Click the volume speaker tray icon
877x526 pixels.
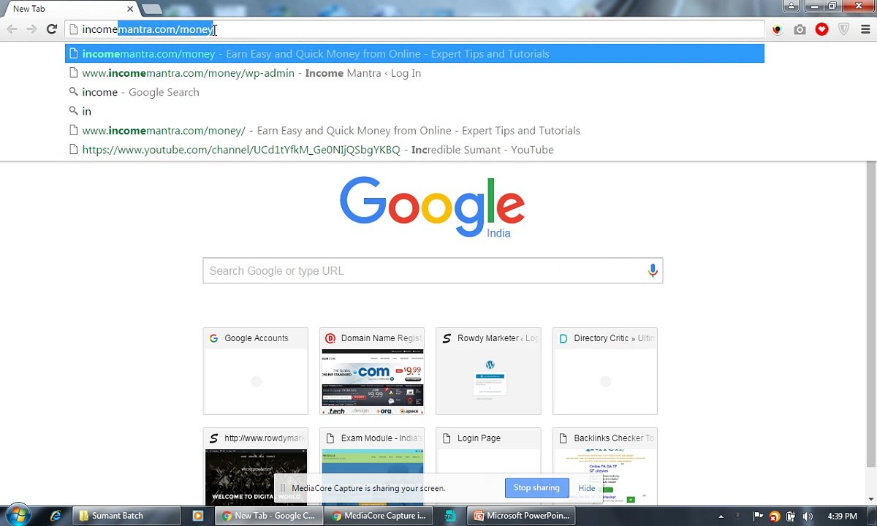[x=808, y=516]
